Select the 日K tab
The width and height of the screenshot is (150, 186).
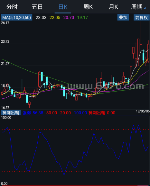pyautogui.click(x=63, y=7)
